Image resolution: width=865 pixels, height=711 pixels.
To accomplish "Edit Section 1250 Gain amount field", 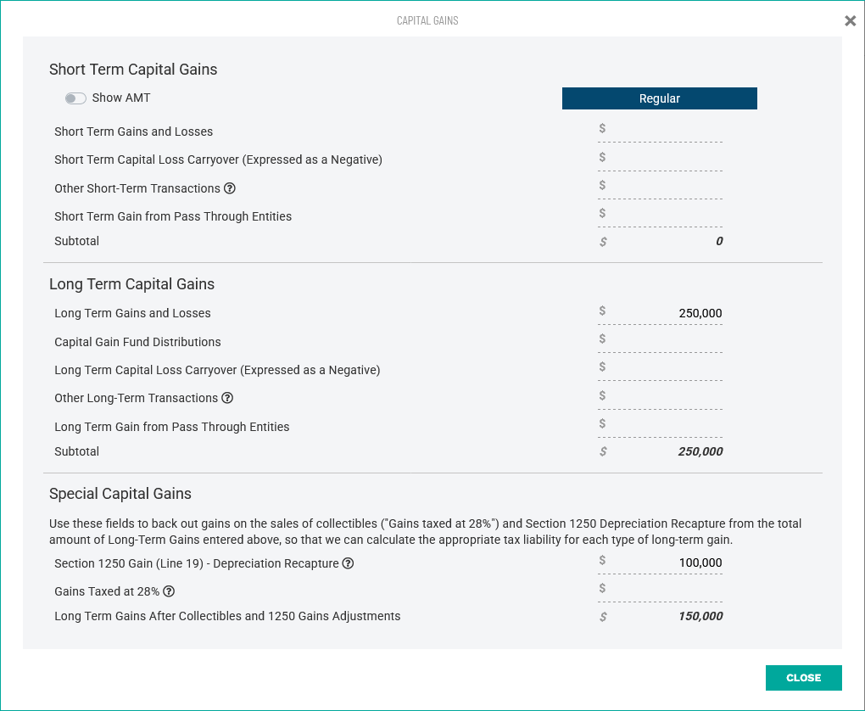I will 665,563.
